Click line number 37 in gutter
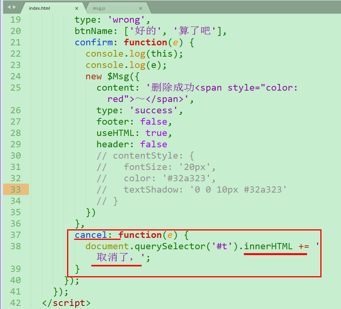This screenshot has width=341, height=309. 16,235
